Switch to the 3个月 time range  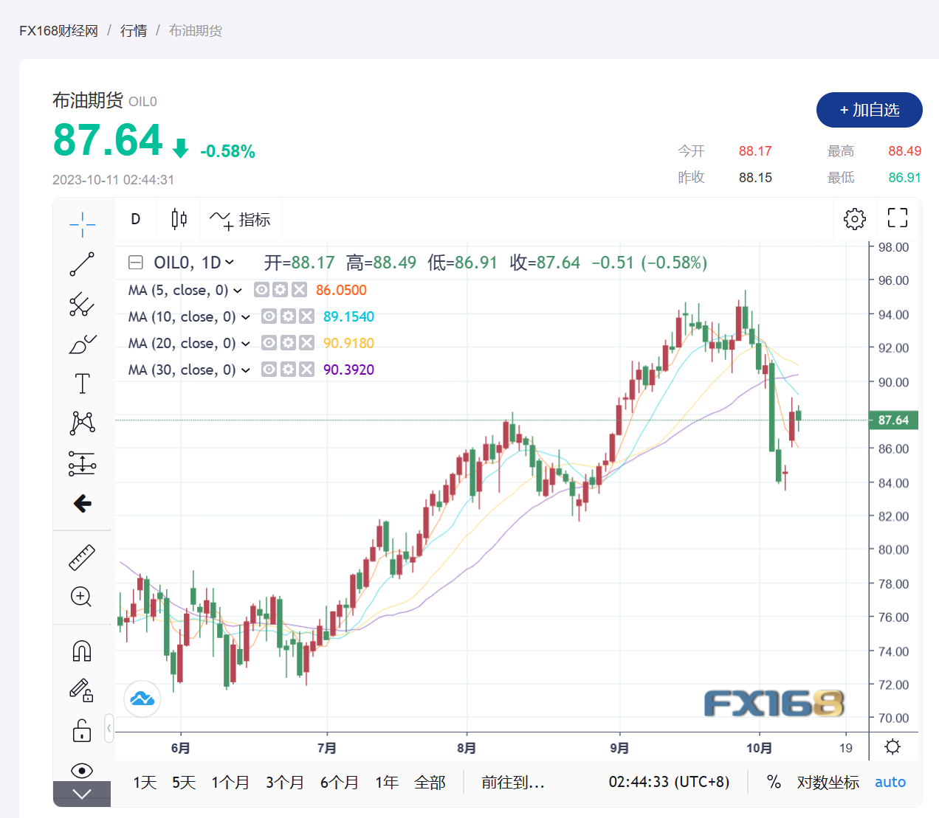coord(284,782)
